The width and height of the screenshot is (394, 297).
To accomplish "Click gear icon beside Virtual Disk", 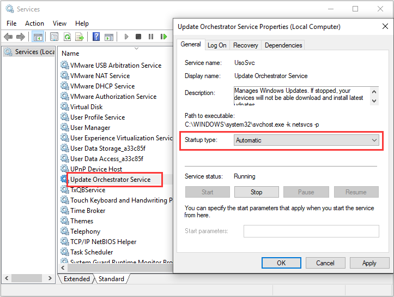I will tap(65, 106).
